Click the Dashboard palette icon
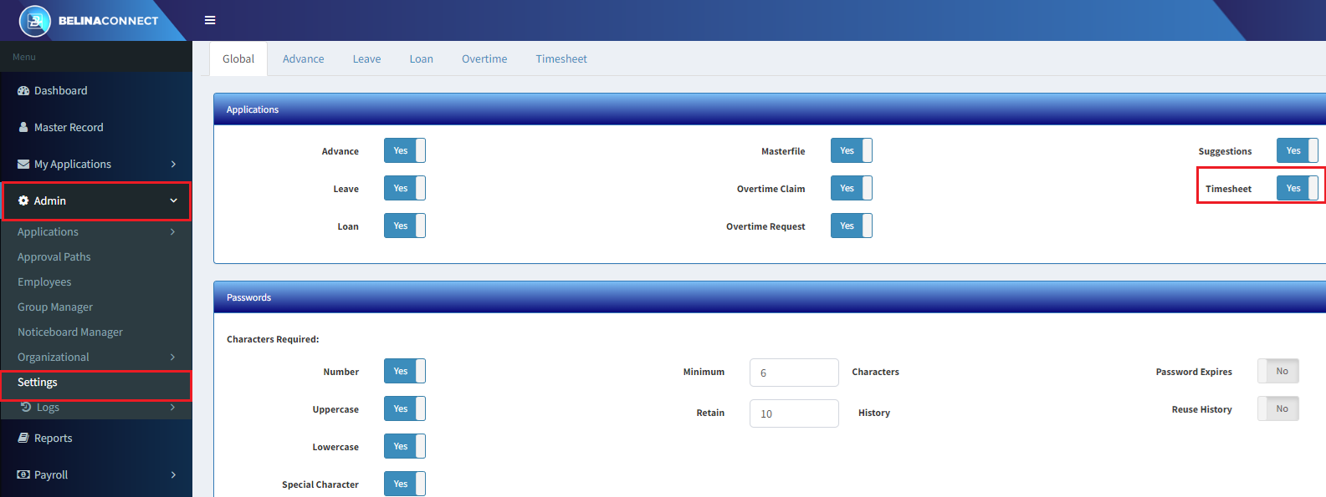Screen dimensions: 1326x497 (23, 90)
